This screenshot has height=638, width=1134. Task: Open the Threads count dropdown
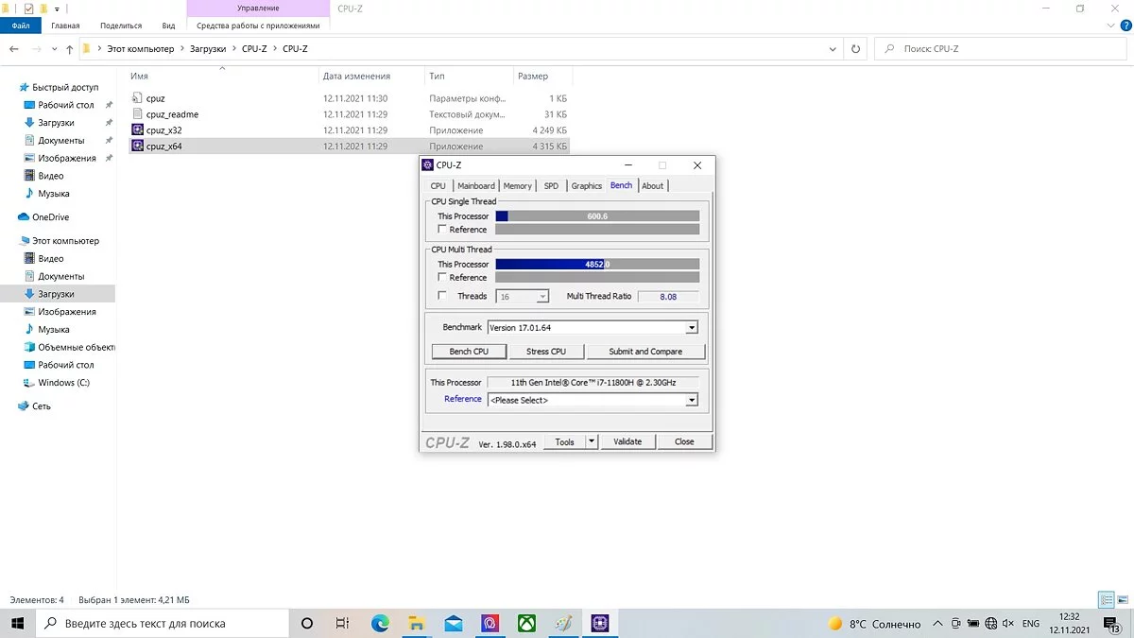coord(542,297)
